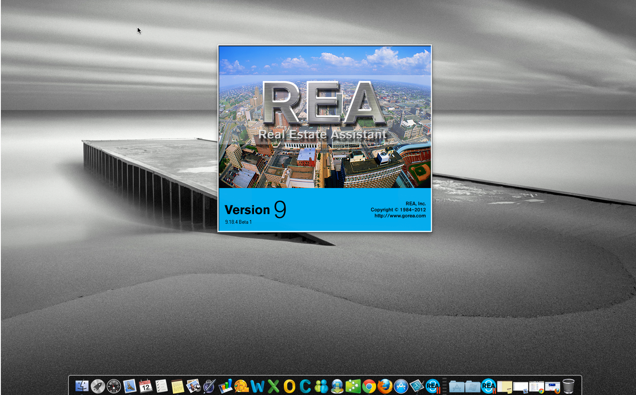Image resolution: width=636 pixels, height=395 pixels.
Task: Launch Google Chrome from dock
Action: tap(369, 386)
